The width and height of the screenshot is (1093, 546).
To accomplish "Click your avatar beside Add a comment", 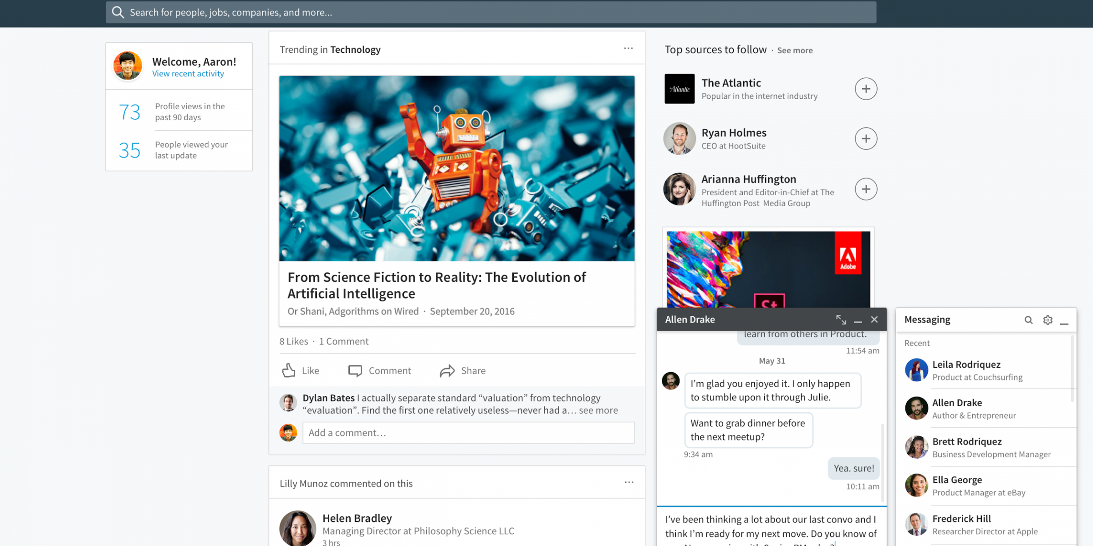I will point(288,433).
